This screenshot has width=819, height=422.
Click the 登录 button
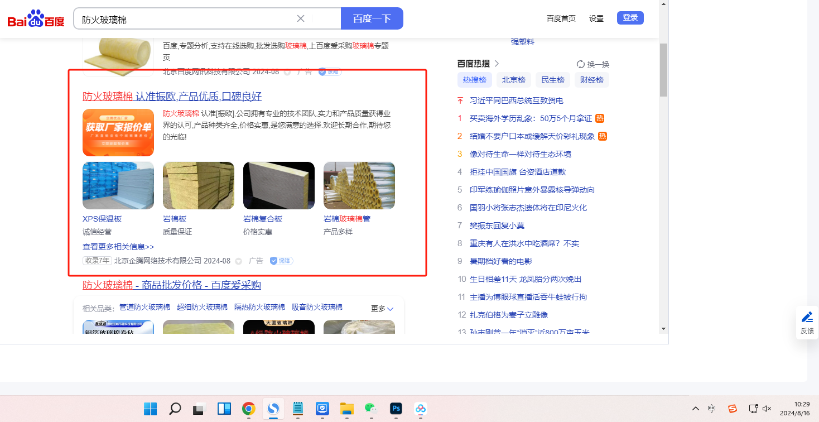(x=630, y=18)
